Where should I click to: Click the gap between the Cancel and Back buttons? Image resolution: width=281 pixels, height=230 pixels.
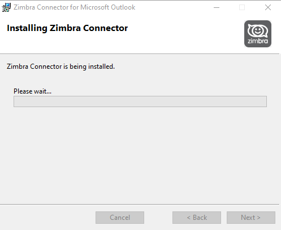(x=158, y=218)
